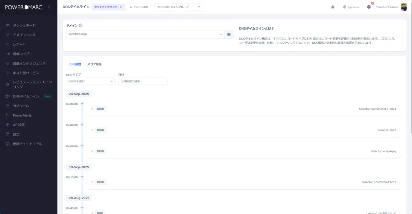This screenshot has height=214, width=412.
Task: Click the 19-Sep-2025 date label
Action: point(79,167)
